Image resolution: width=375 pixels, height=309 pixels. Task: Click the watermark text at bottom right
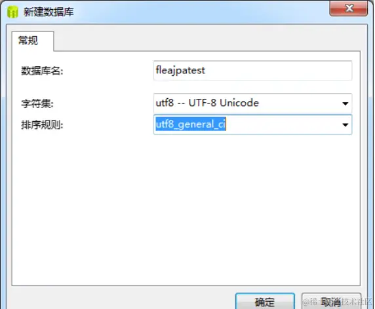coord(337,302)
